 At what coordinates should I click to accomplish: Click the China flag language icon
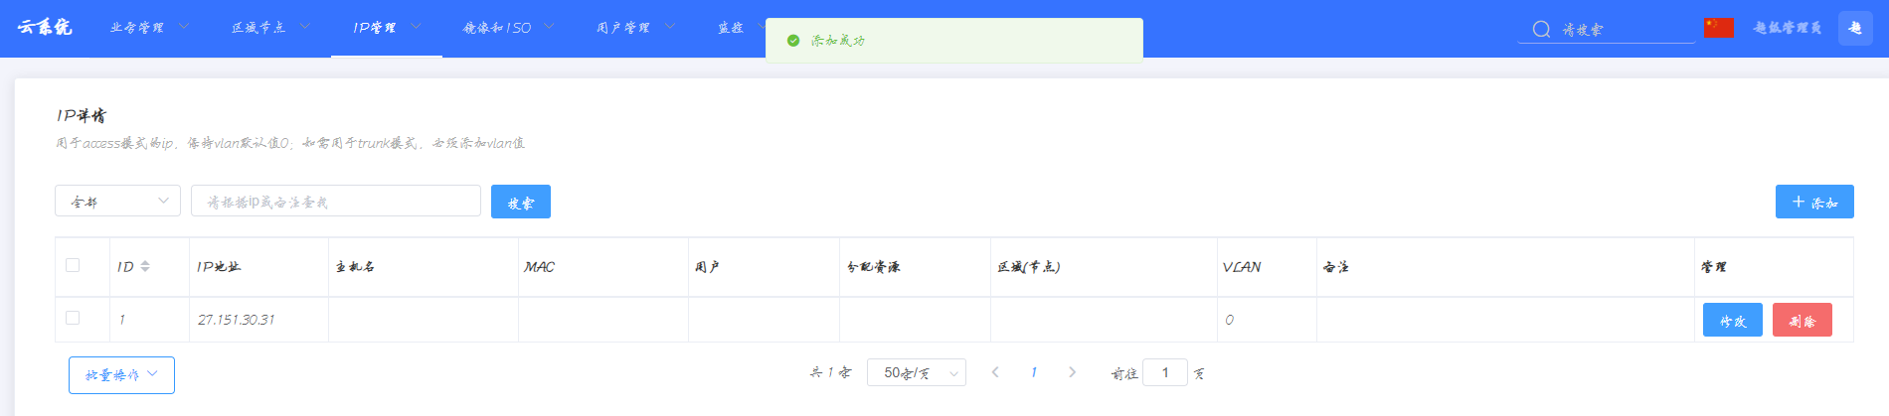[1718, 28]
